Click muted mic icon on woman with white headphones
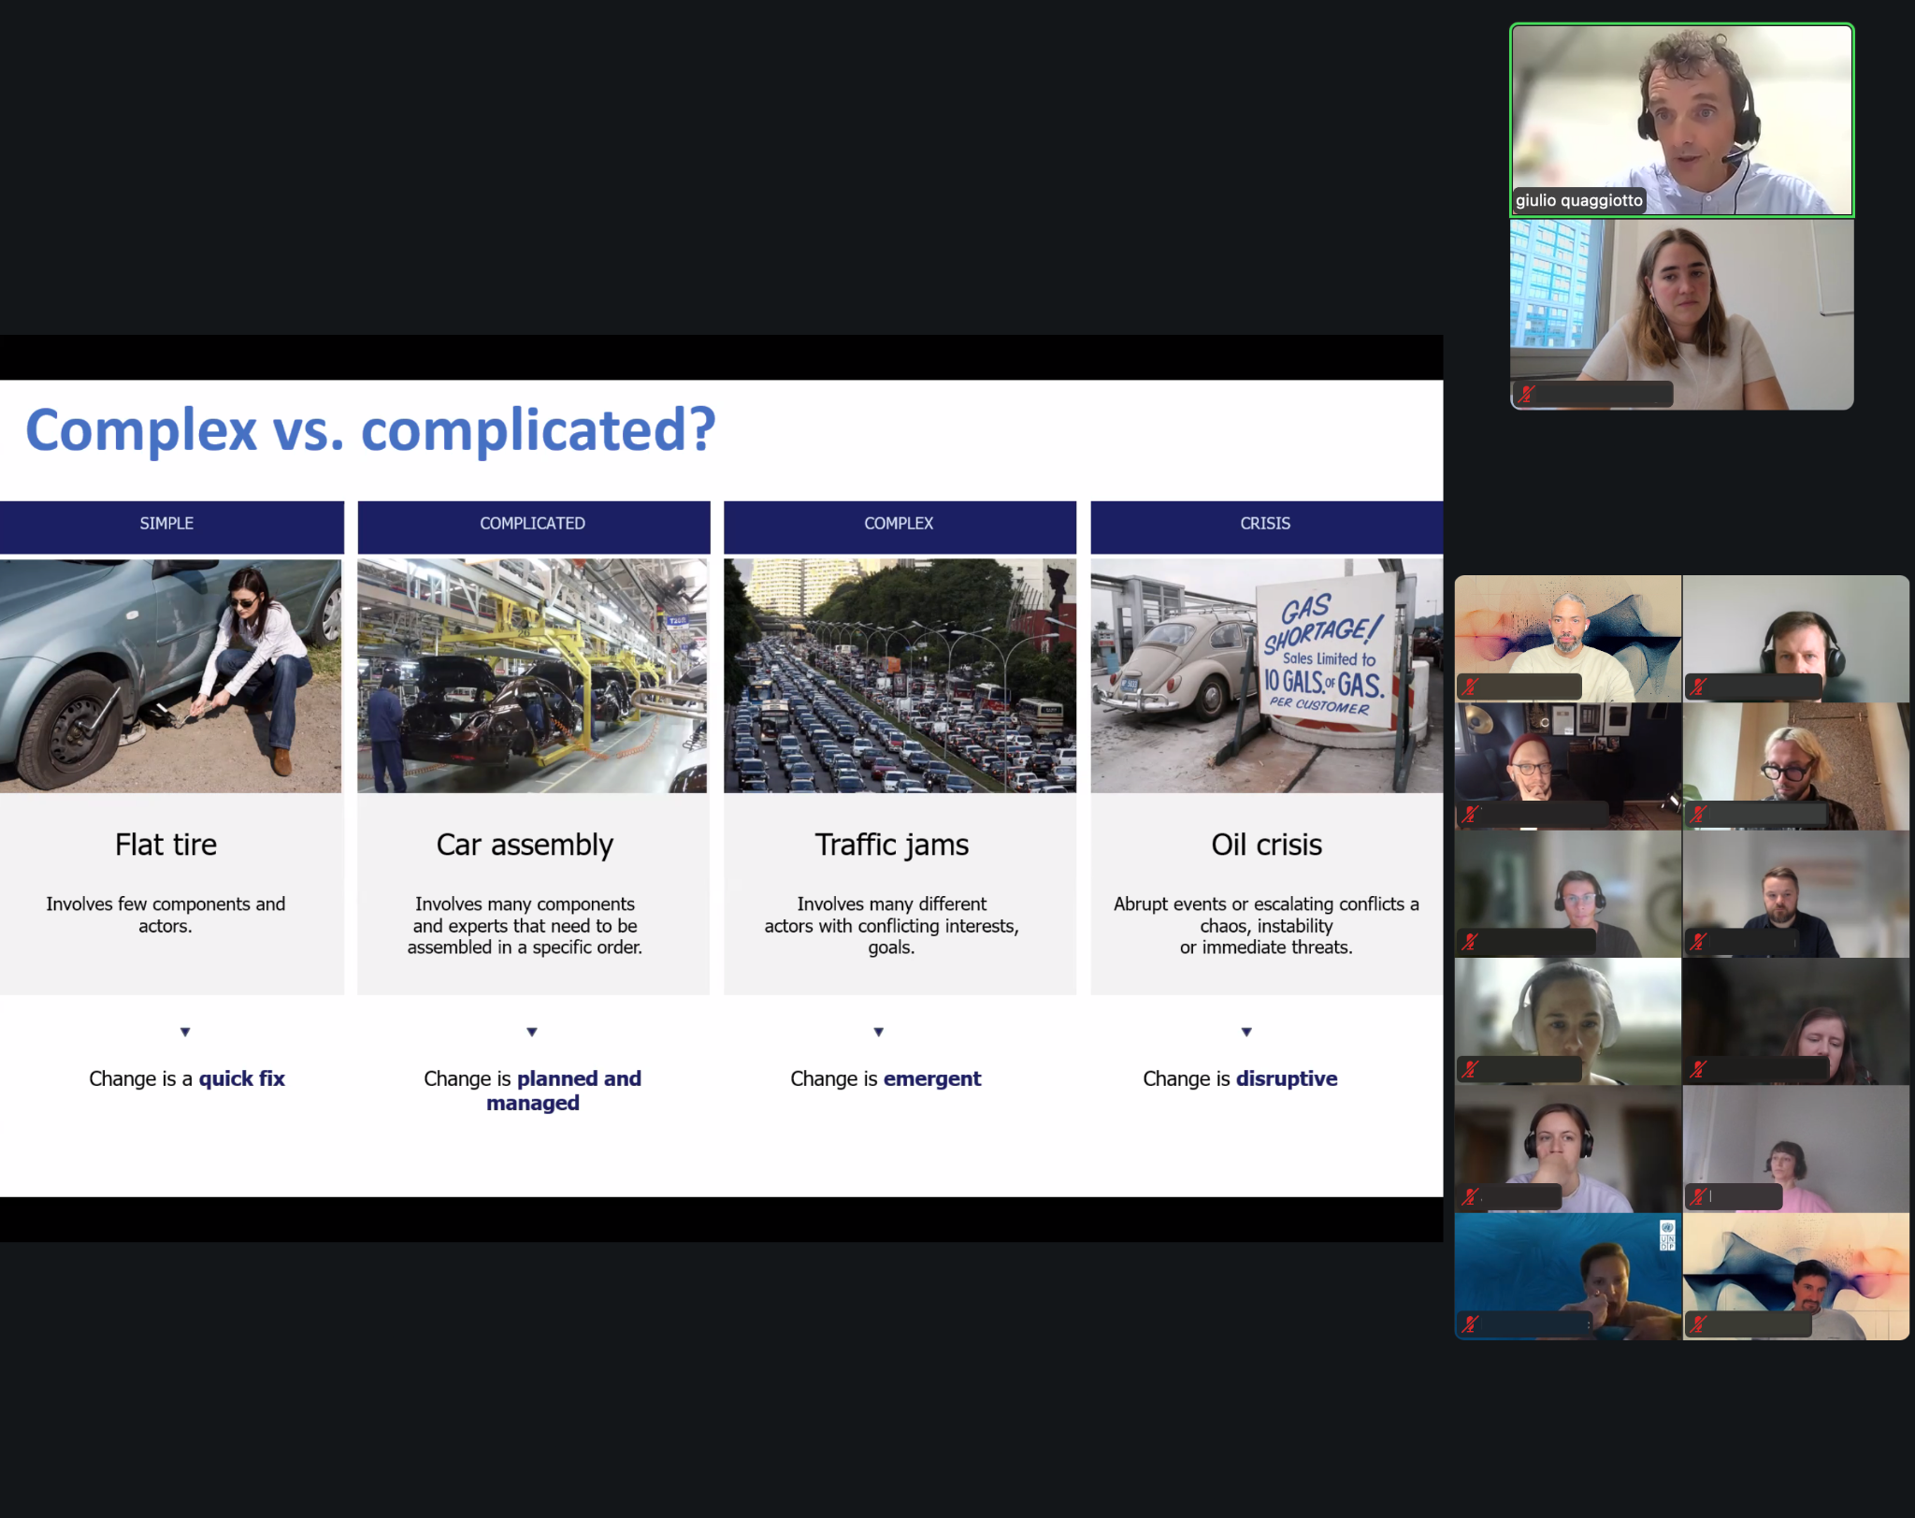1915x1518 pixels. [x=1470, y=1069]
